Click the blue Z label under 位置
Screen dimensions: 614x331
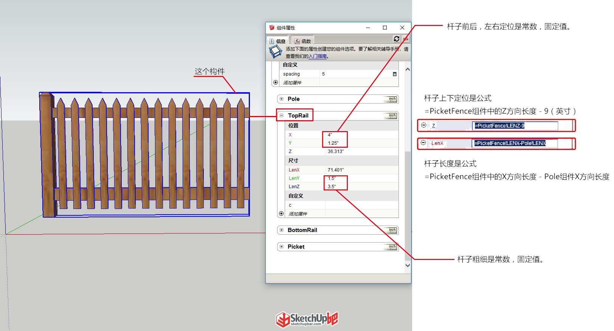[290, 152]
